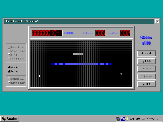Click the blue wall bar in game field
Screen dimensions: 163x122
(81, 64)
